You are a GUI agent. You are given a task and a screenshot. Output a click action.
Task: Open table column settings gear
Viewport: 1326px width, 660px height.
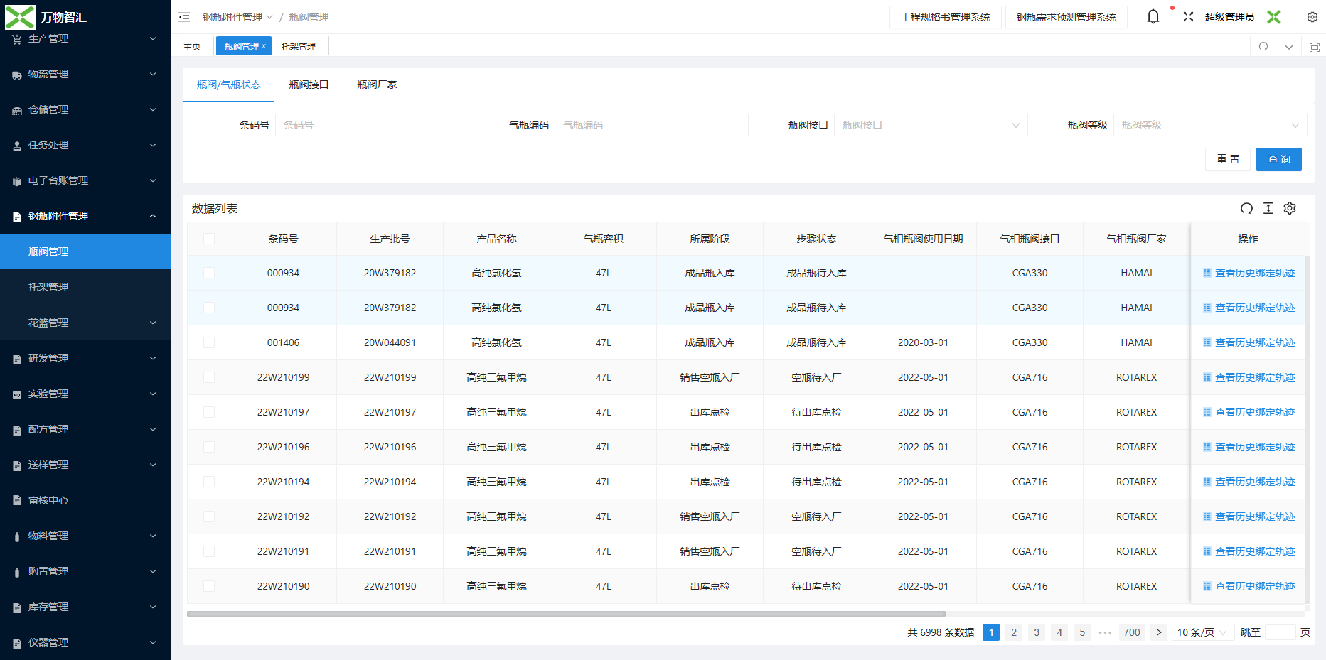[1290, 208]
